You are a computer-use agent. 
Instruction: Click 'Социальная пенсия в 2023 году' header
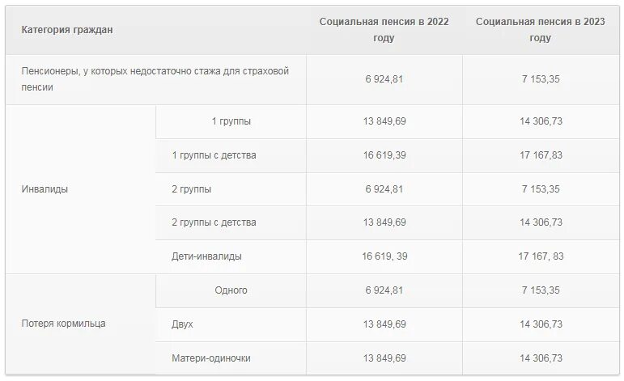coord(540,30)
